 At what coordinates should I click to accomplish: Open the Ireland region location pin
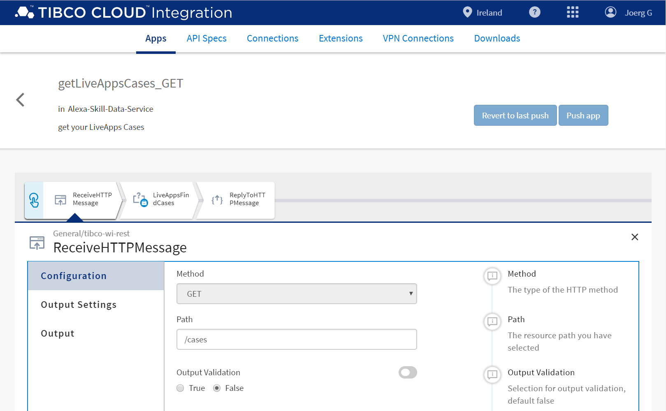[x=467, y=12]
